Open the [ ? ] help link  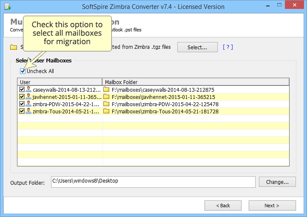click(228, 47)
